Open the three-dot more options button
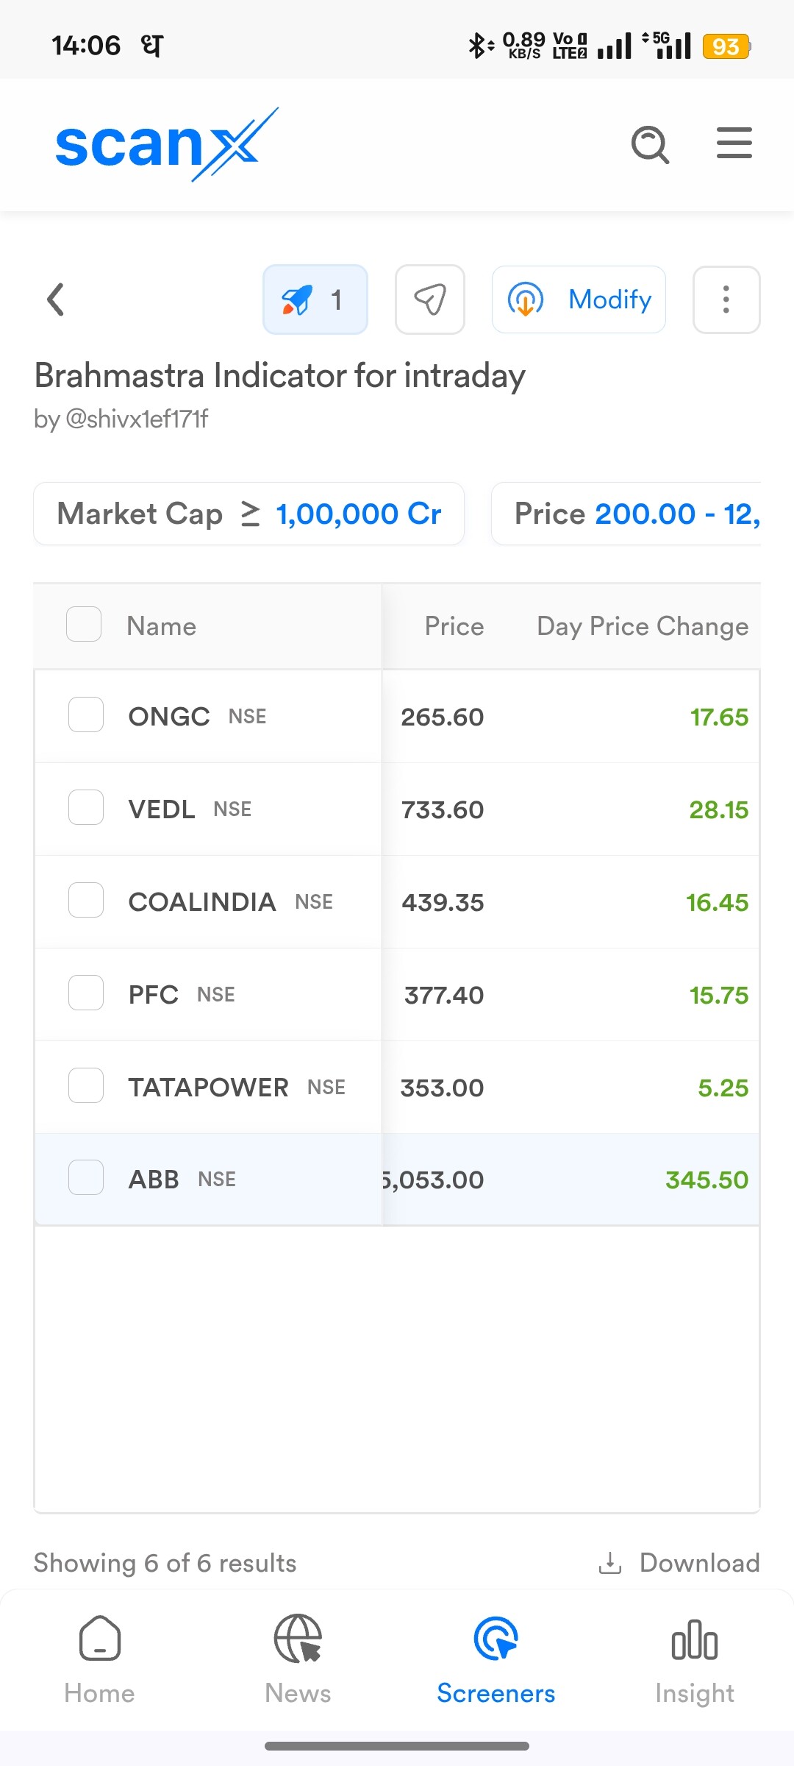The height and width of the screenshot is (1766, 794). pyautogui.click(x=726, y=299)
